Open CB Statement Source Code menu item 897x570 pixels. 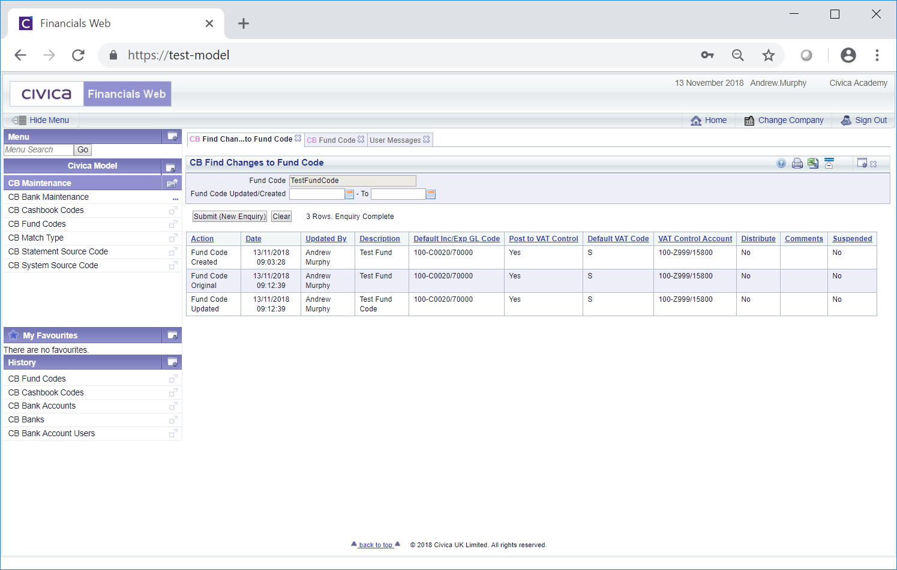point(58,251)
